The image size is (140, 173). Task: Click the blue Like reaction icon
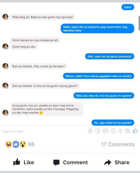pyautogui.click(x=16, y=144)
